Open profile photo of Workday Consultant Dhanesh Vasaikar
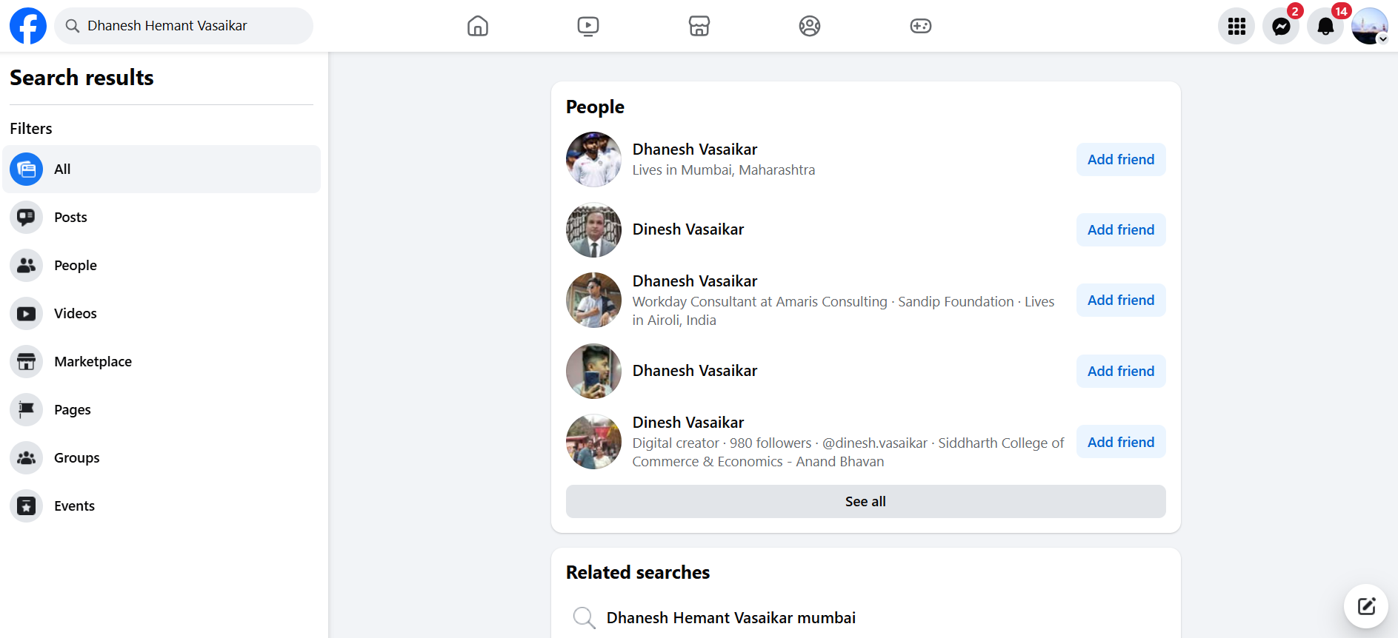1398x638 pixels. pos(593,300)
